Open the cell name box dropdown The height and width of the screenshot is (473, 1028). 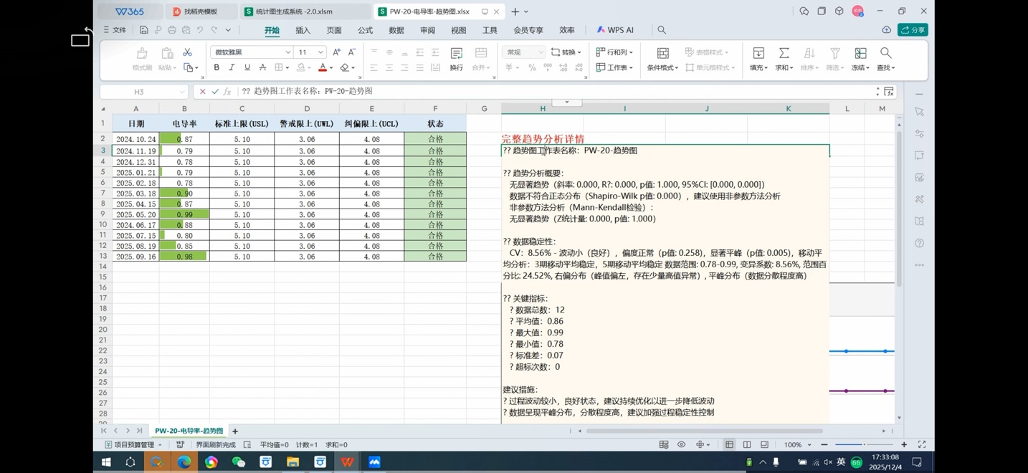click(x=181, y=92)
